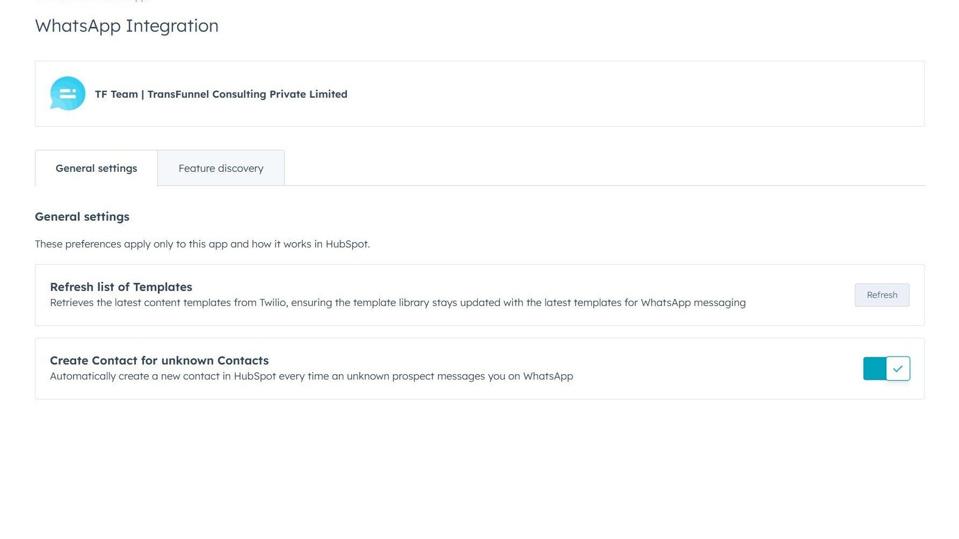This screenshot has height=539, width=959.
Task: Click the blue chat bubble app icon
Action: pyautogui.click(x=68, y=93)
